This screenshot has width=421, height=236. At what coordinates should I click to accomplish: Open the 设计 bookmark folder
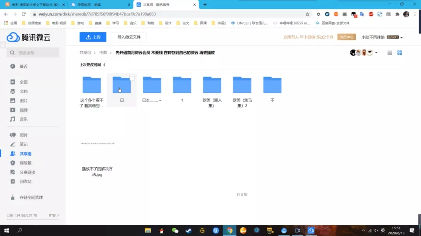pos(165,23)
